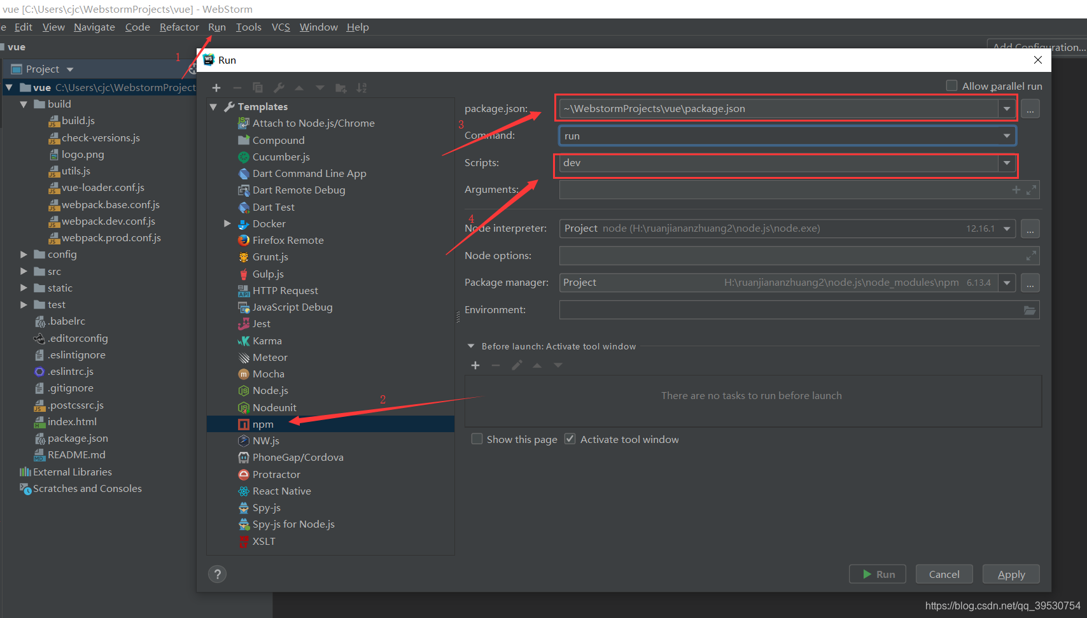Open the Scripts dropdown
The height and width of the screenshot is (618, 1087).
point(1006,163)
